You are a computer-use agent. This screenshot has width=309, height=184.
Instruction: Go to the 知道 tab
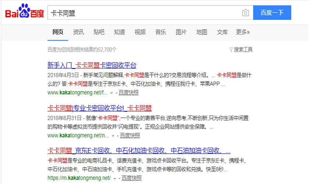120,32
